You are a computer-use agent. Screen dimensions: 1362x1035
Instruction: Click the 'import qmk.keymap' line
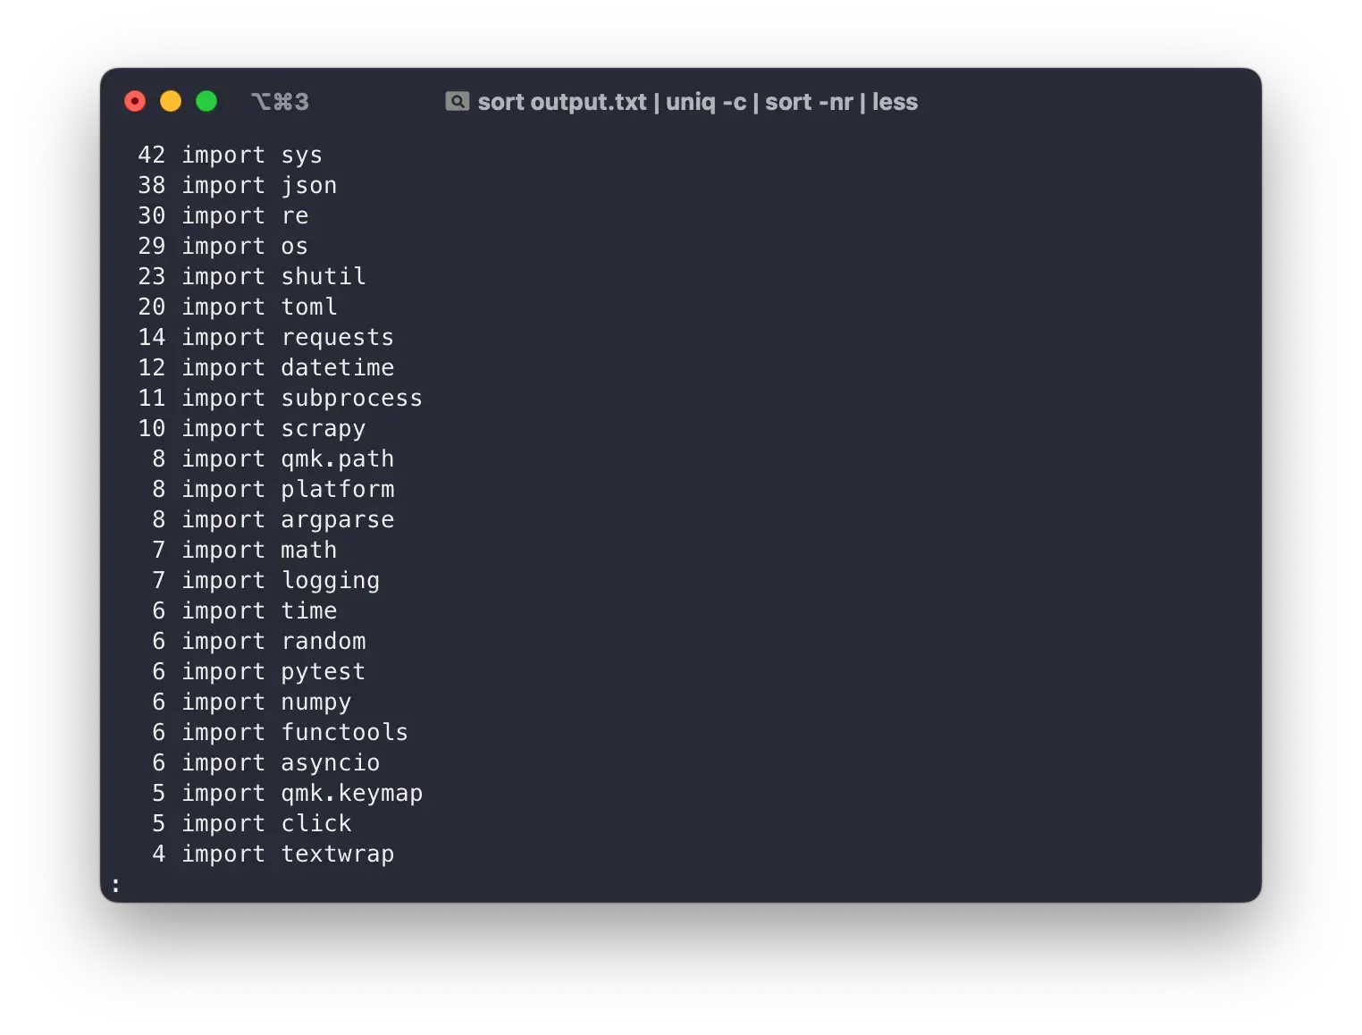[x=302, y=794]
